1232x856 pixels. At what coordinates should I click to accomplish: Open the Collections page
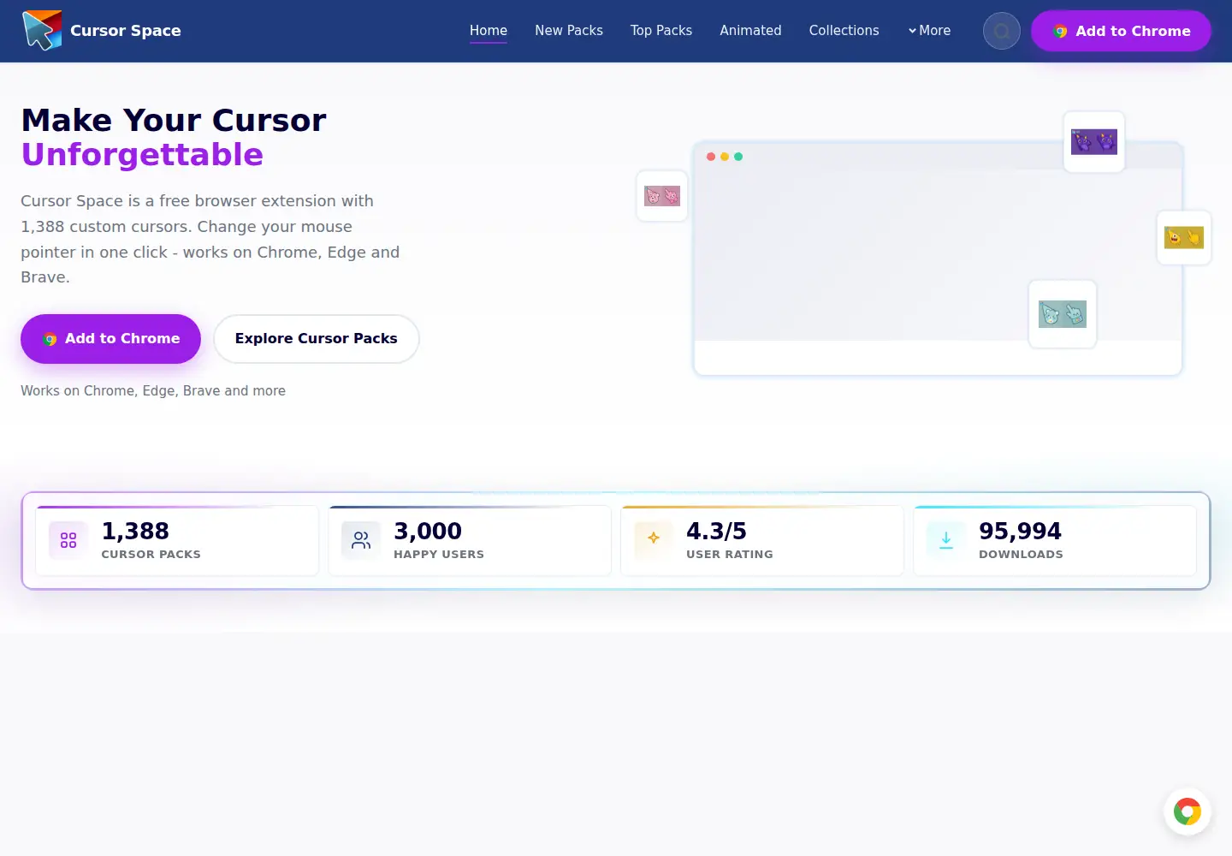pos(844,31)
